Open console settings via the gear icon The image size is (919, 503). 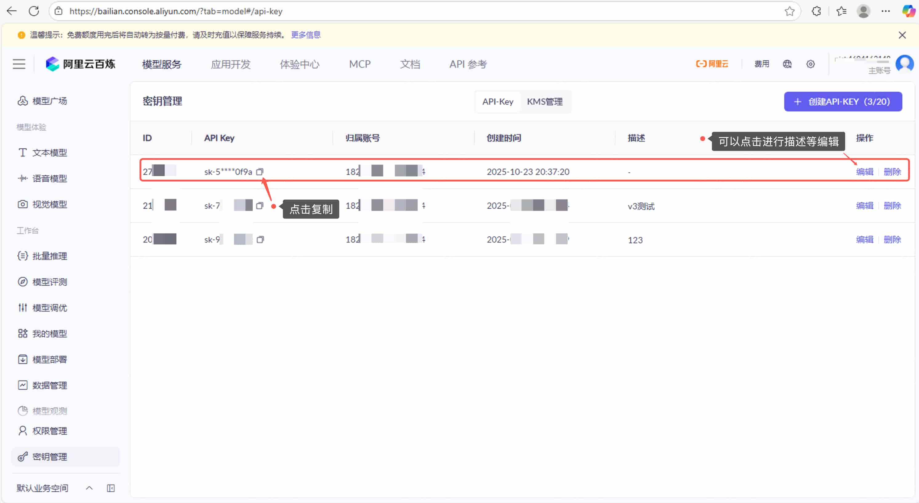pos(810,64)
